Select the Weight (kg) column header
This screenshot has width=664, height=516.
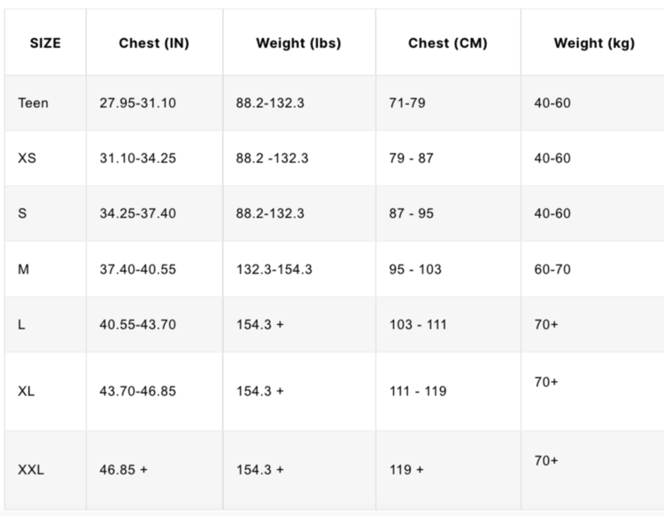(594, 42)
